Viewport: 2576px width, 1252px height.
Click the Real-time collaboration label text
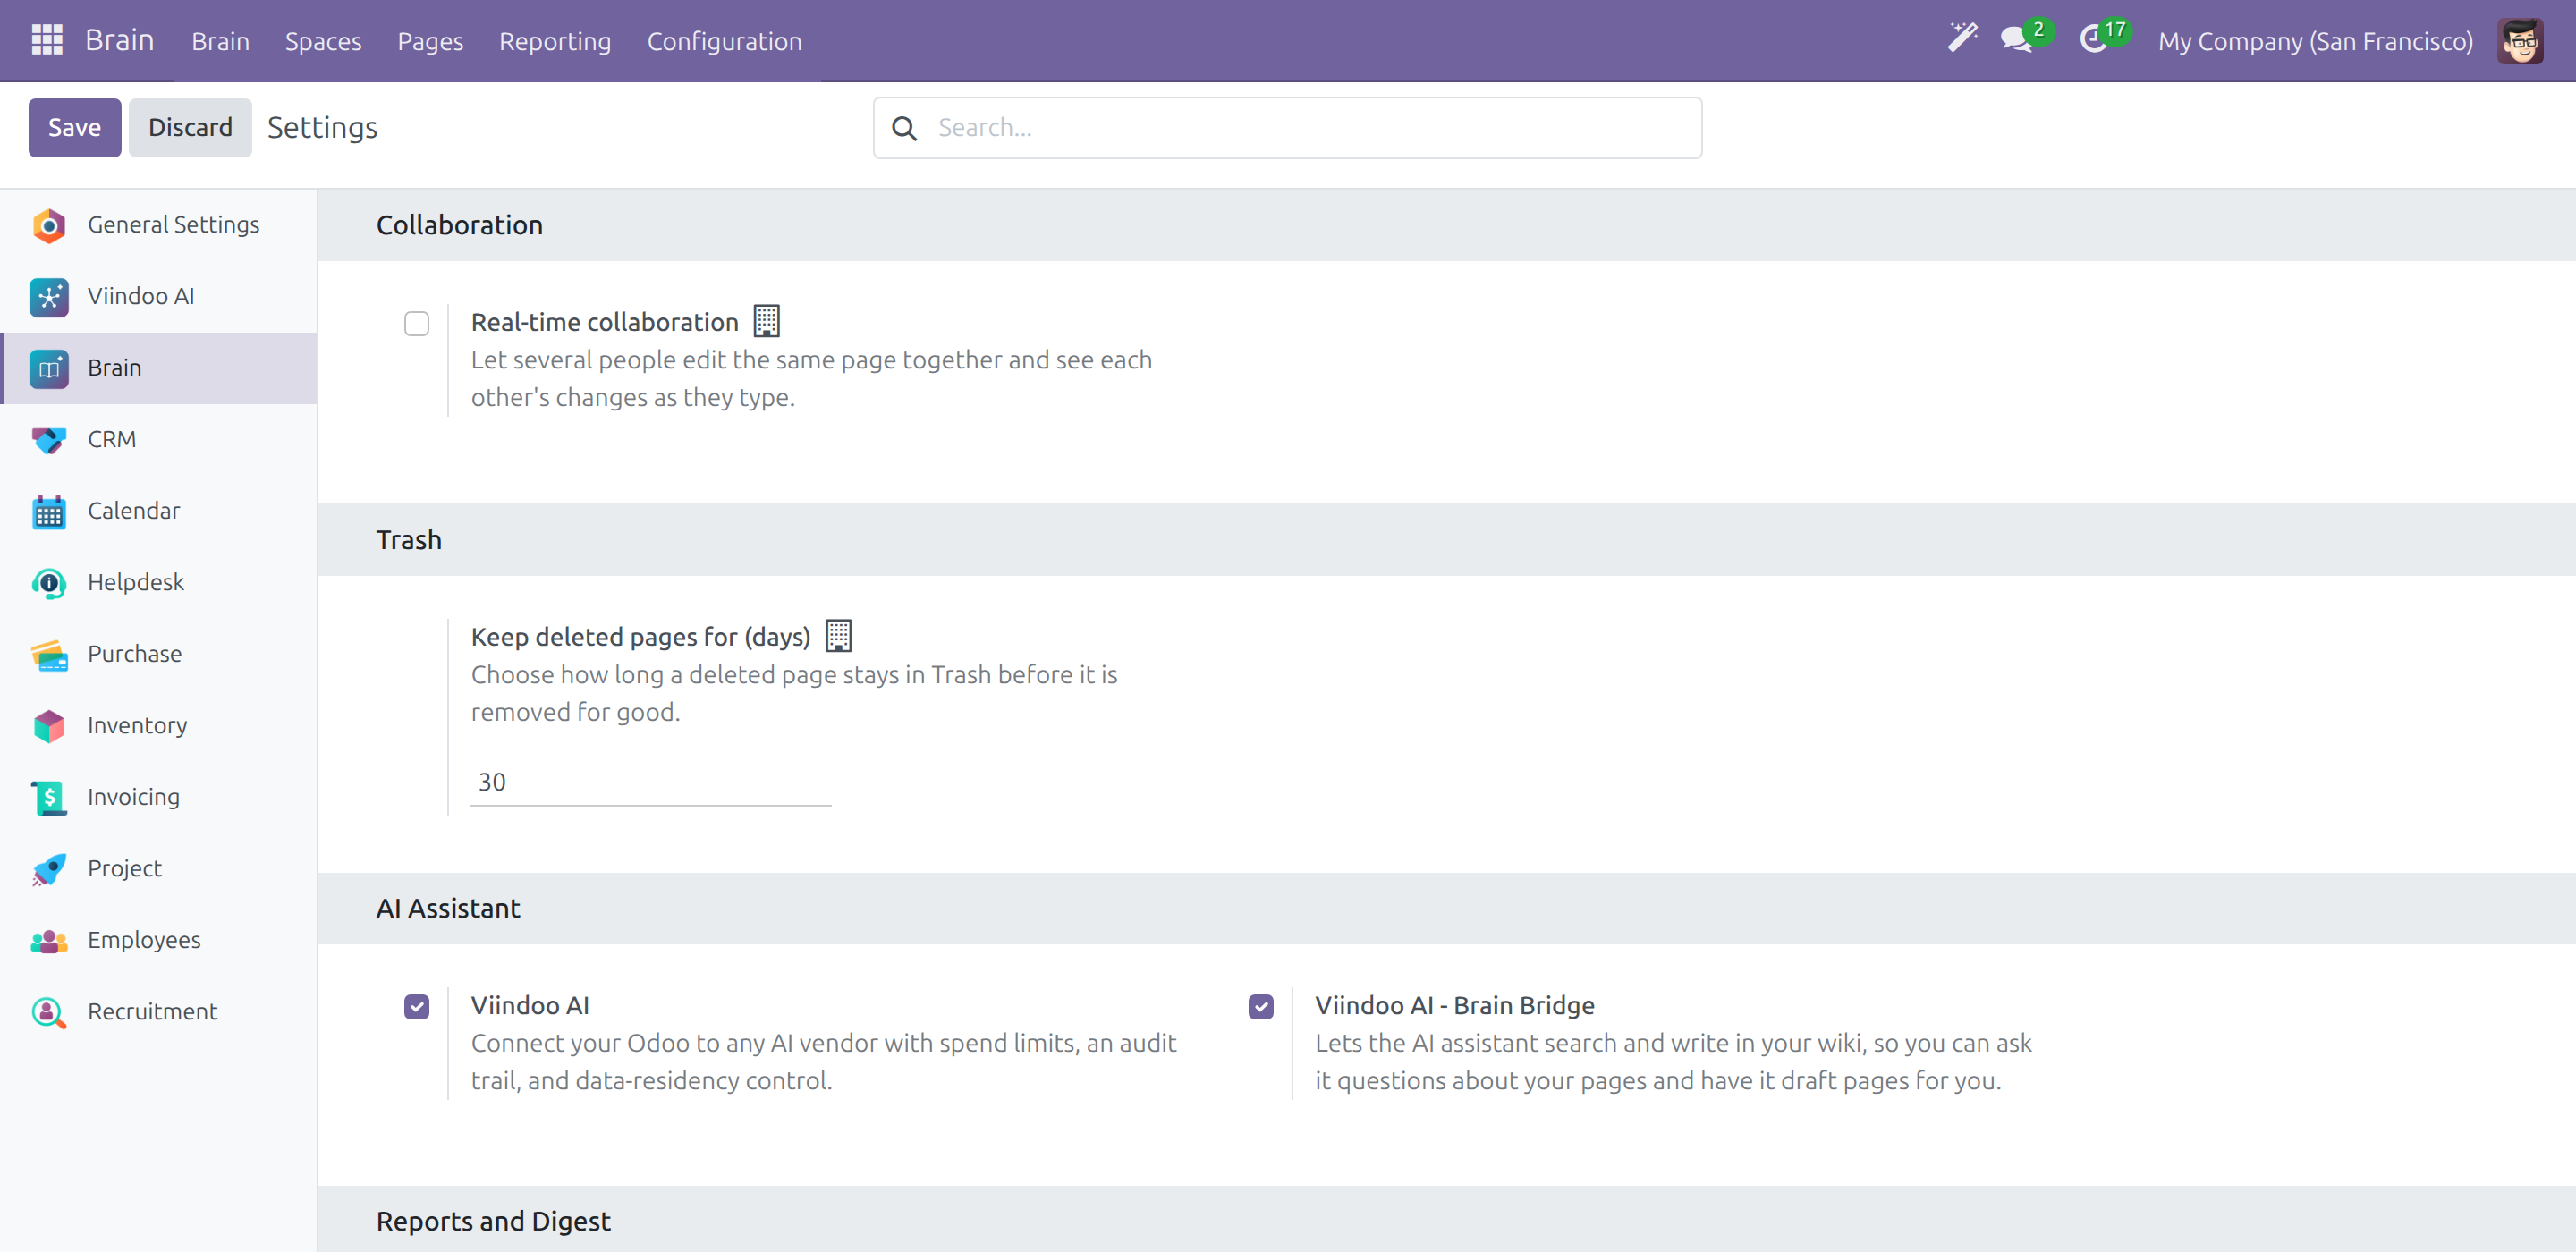[x=605, y=323]
